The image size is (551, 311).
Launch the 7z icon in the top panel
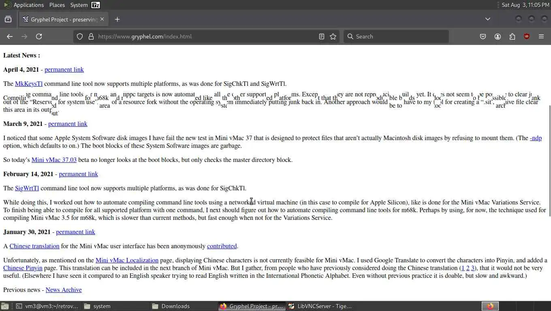click(x=96, y=5)
